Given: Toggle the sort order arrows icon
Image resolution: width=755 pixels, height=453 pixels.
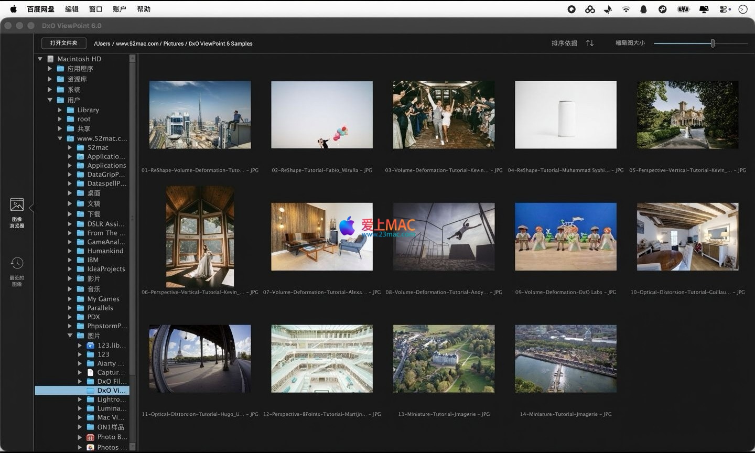Looking at the screenshot, I should (590, 43).
